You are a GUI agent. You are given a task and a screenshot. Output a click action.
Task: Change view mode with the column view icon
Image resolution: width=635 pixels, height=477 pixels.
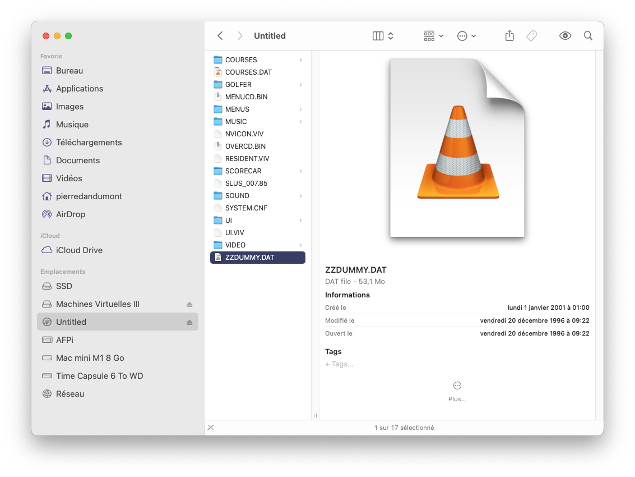tap(378, 36)
